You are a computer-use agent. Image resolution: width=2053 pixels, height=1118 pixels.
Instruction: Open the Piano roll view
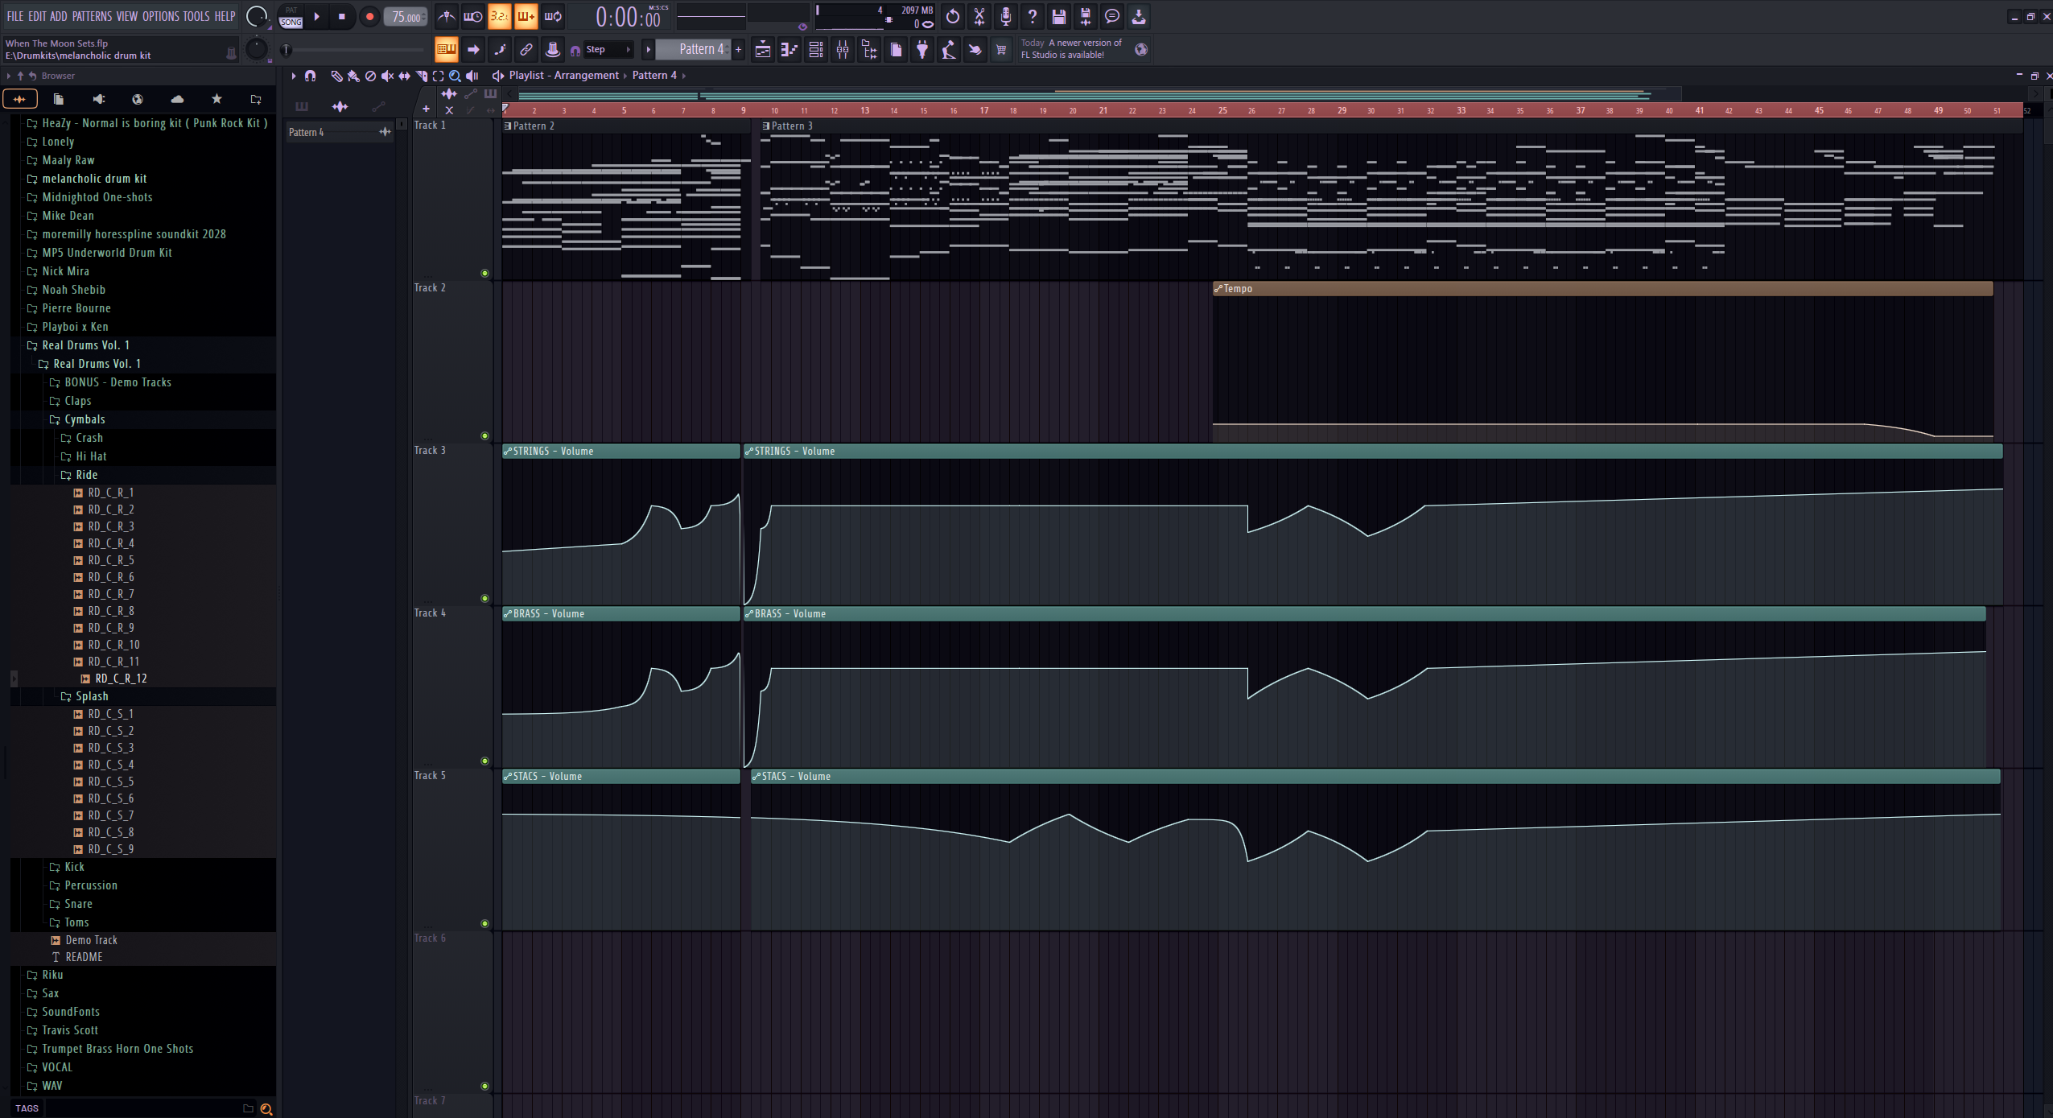789,50
